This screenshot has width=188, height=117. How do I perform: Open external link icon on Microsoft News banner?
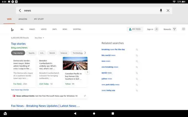pos(85,96)
